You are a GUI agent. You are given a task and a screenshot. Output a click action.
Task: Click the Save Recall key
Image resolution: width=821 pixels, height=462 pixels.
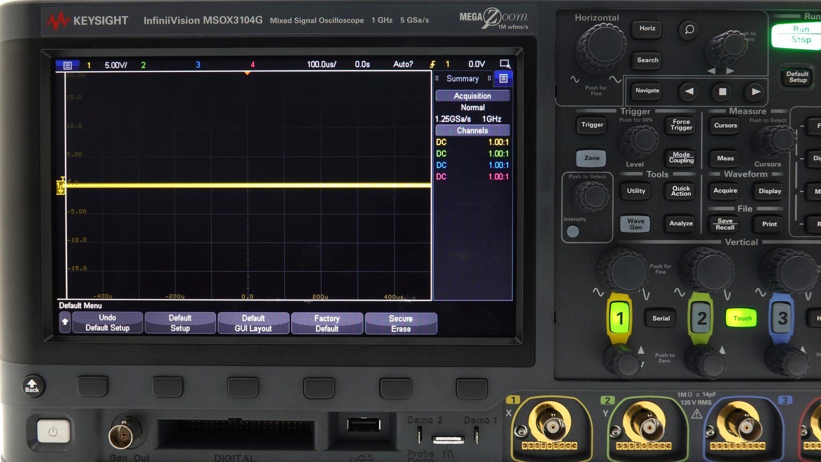tap(725, 224)
